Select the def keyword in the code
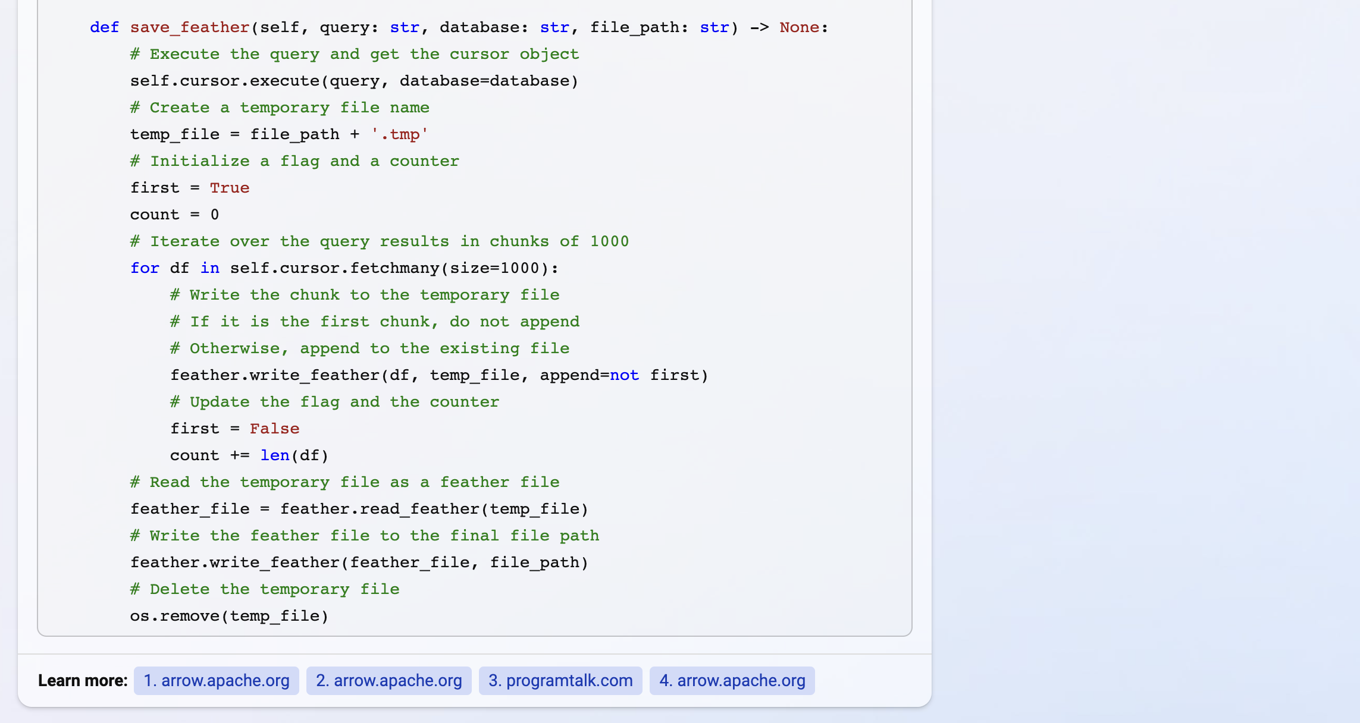 104,27
